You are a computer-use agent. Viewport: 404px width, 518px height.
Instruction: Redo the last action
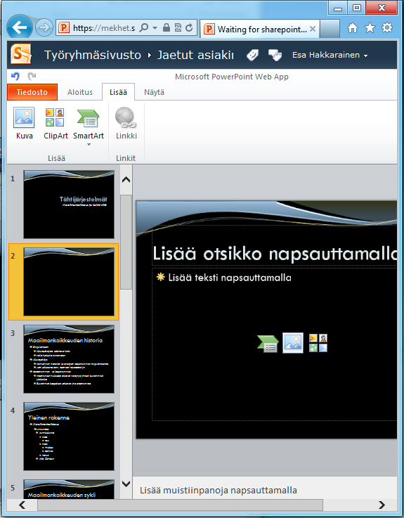[32, 77]
